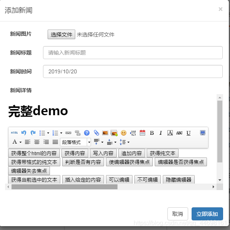
Task: Click 判断是否有内容 button
Action: [x=83, y=162]
